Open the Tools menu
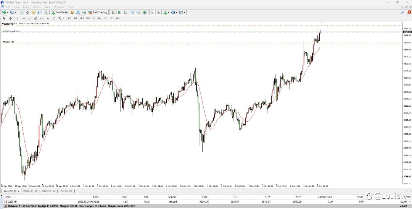The width and height of the screenshot is (412, 209). click(47, 7)
